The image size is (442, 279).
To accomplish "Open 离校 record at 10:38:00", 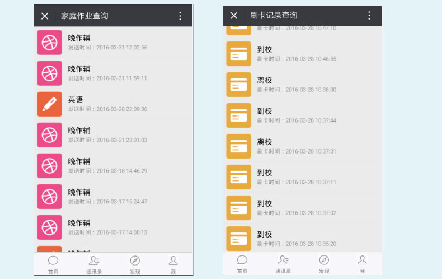I will pyautogui.click(x=303, y=85).
